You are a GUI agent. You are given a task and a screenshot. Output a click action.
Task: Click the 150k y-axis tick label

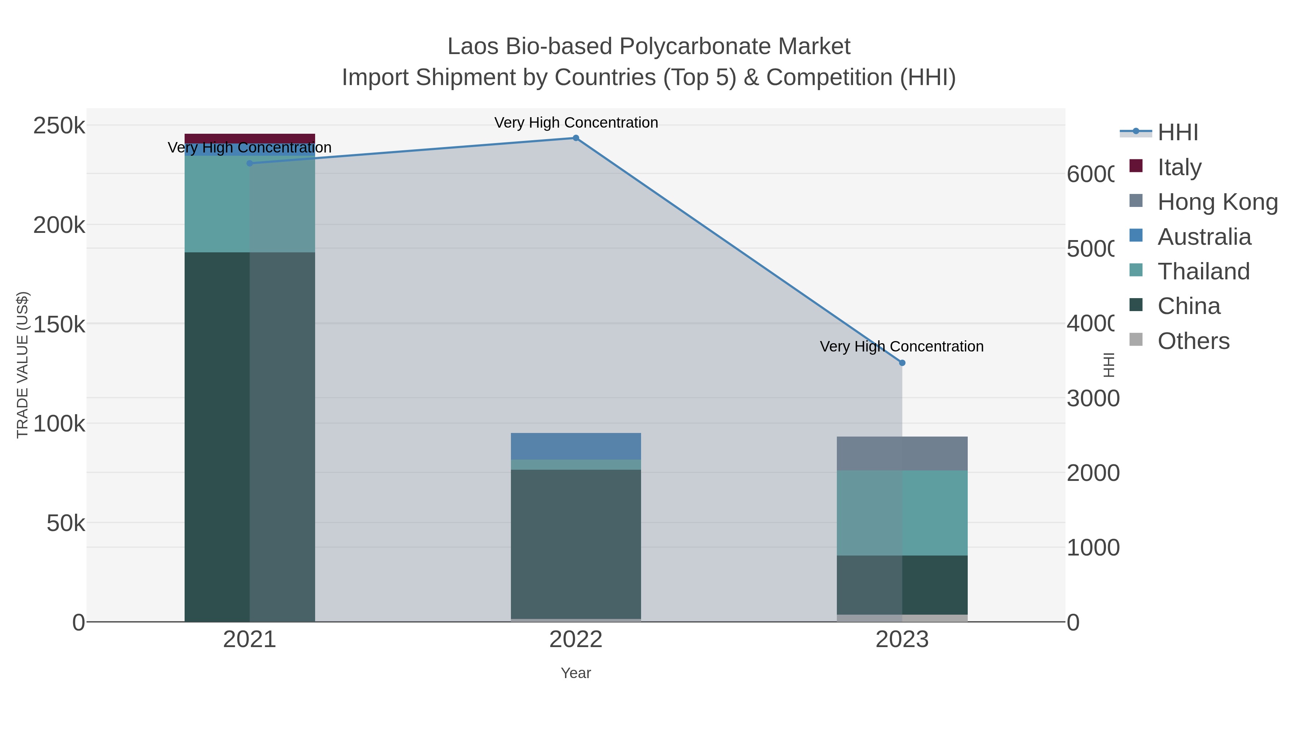click(59, 324)
